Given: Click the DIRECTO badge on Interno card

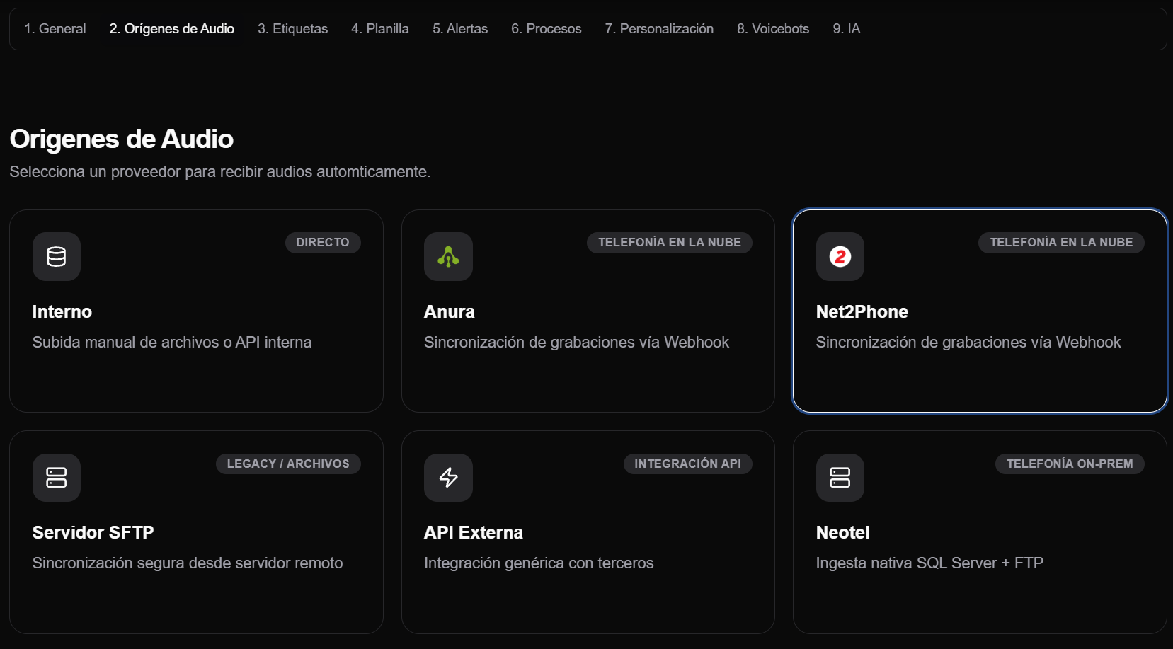Looking at the screenshot, I should [323, 242].
